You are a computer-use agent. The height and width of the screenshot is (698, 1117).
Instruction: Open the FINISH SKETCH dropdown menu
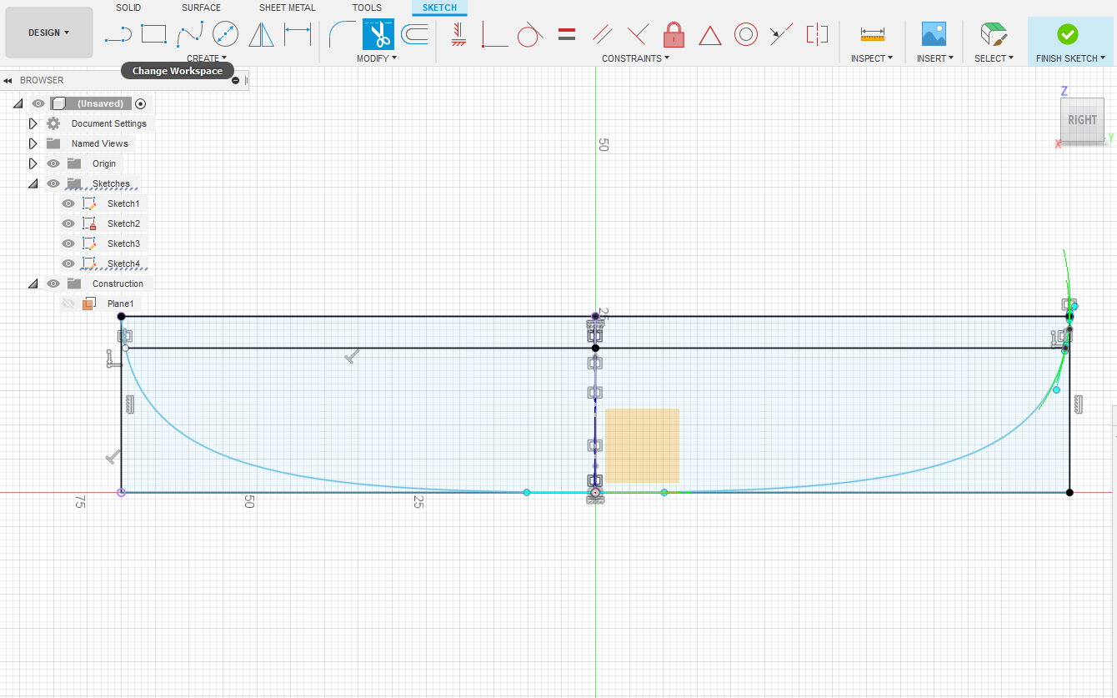1071,58
